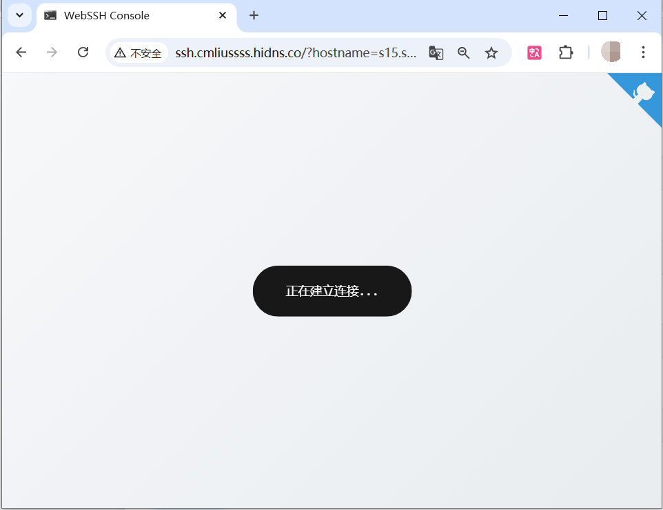
Task: Open the Chrome three-dot menu
Action: pyautogui.click(x=643, y=52)
